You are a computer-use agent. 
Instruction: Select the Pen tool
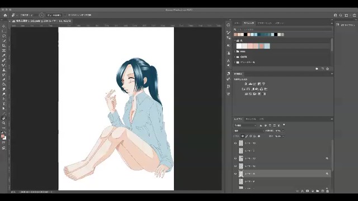pos(4,99)
